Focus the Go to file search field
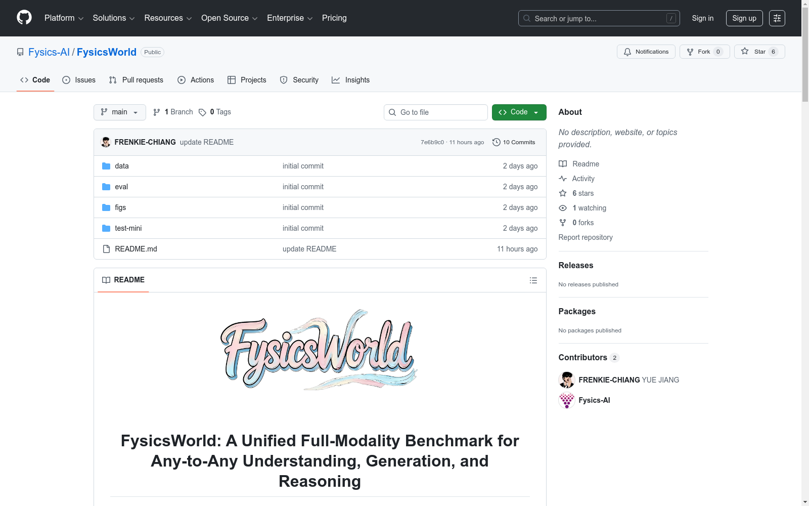The image size is (809, 506). coord(436,112)
